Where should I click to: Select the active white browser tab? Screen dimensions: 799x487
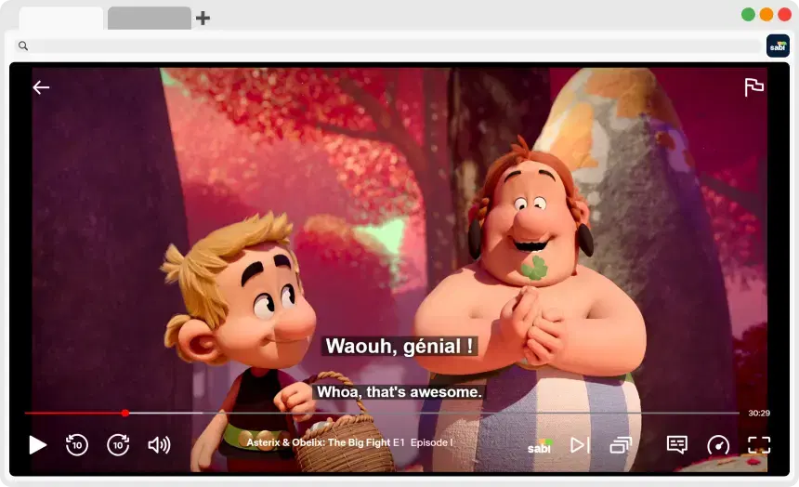click(61, 18)
